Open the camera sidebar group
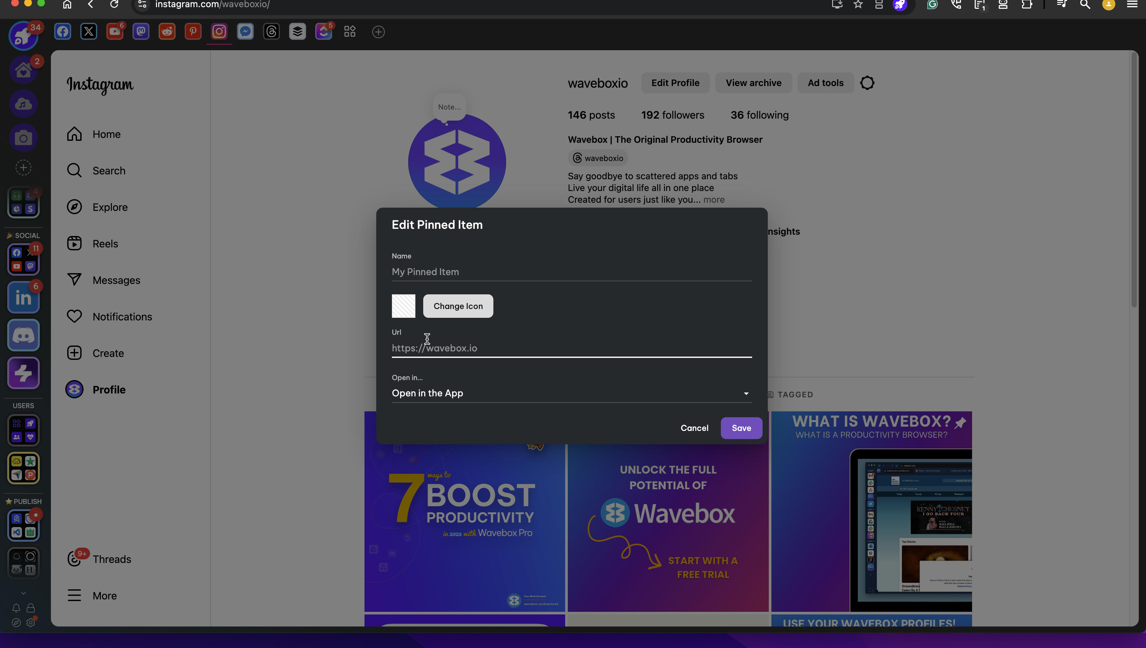Screen dimensions: 1146x648 point(23,138)
